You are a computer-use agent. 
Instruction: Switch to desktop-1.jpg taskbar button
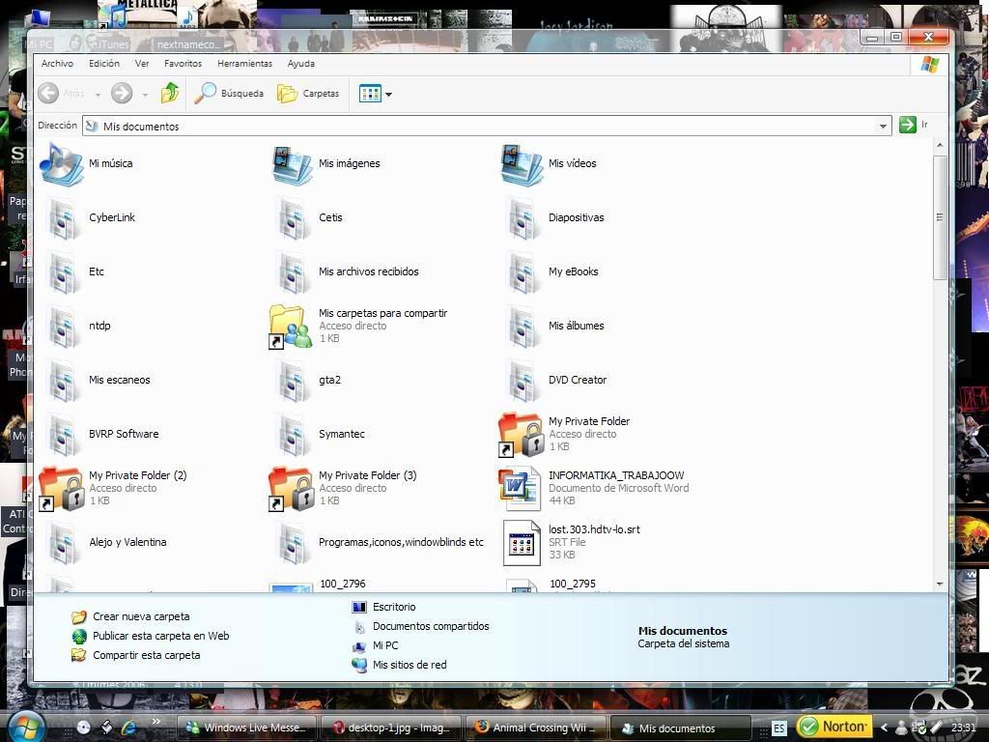(391, 728)
